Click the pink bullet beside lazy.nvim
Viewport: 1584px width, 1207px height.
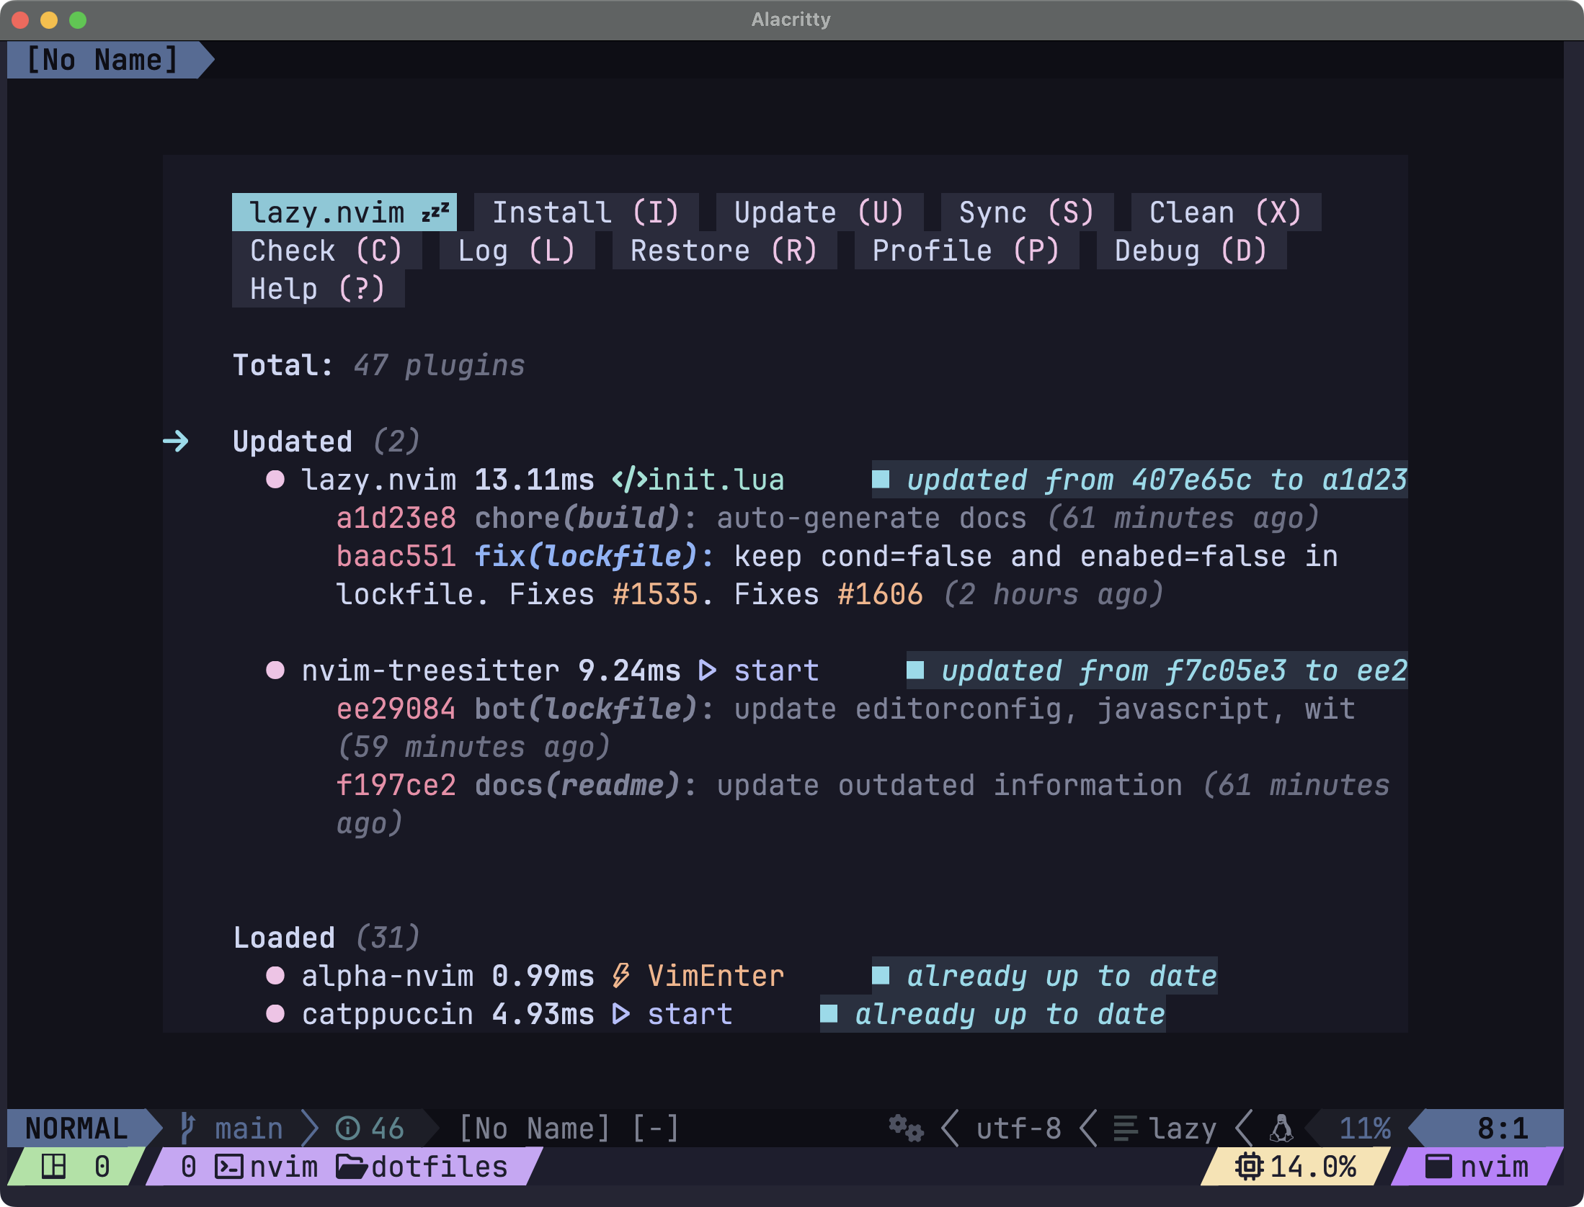pyautogui.click(x=275, y=480)
